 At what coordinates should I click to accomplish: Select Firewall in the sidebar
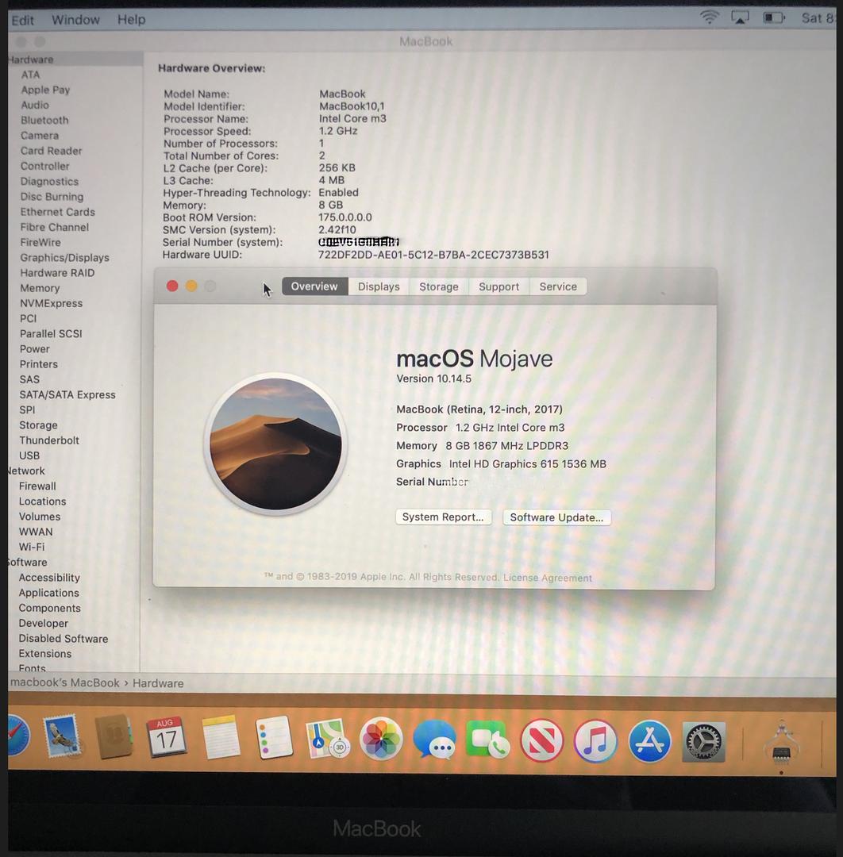coord(38,486)
